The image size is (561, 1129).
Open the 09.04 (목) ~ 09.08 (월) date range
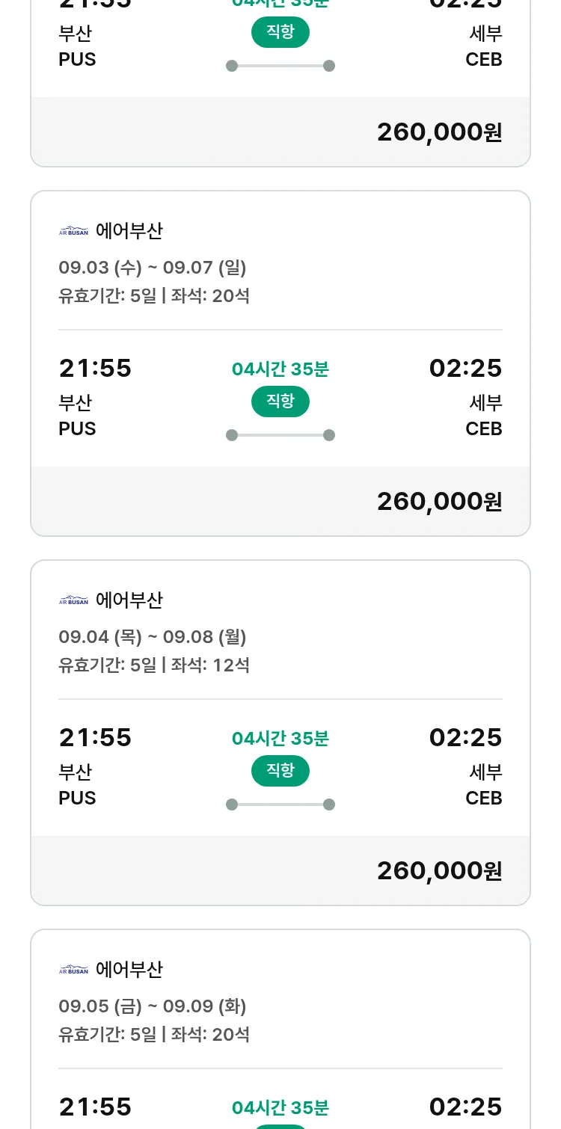(x=153, y=637)
